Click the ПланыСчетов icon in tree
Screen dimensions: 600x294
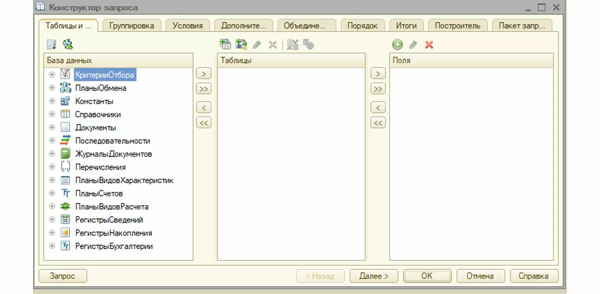click(65, 193)
